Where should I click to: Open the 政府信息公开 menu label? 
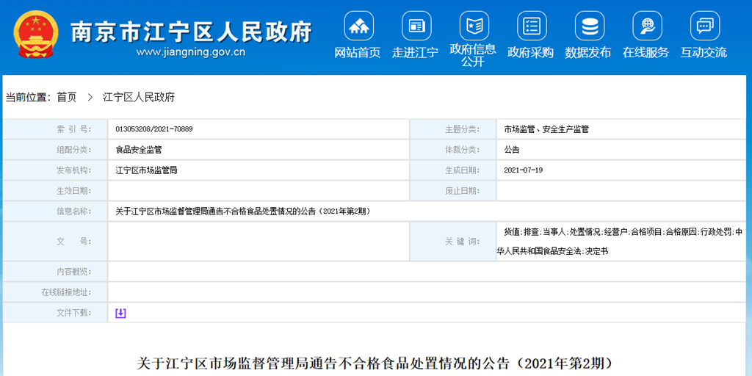point(473,55)
